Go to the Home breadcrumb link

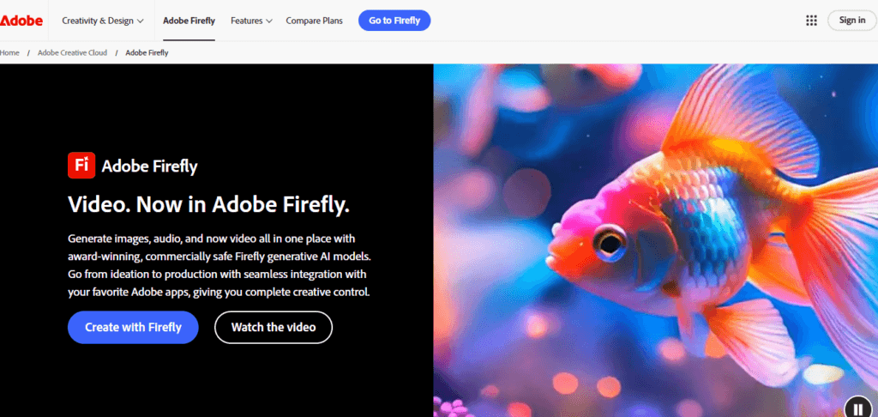pos(9,52)
